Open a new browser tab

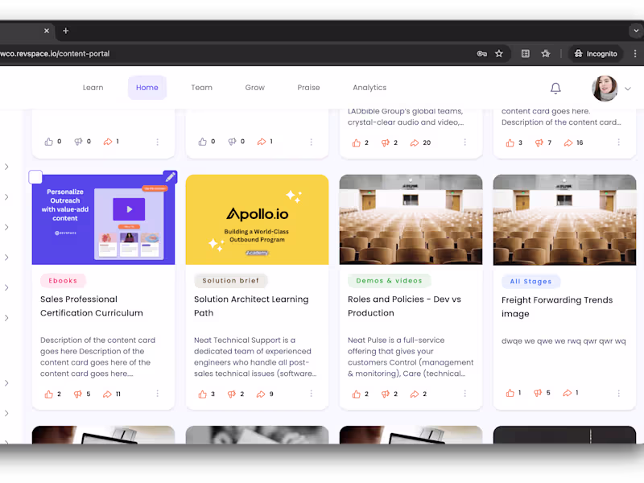point(66,31)
